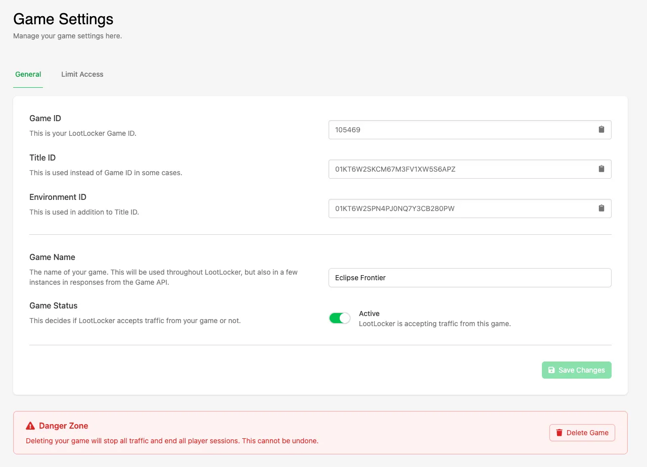Click the Environment ID label
The width and height of the screenshot is (647, 467).
tap(58, 197)
